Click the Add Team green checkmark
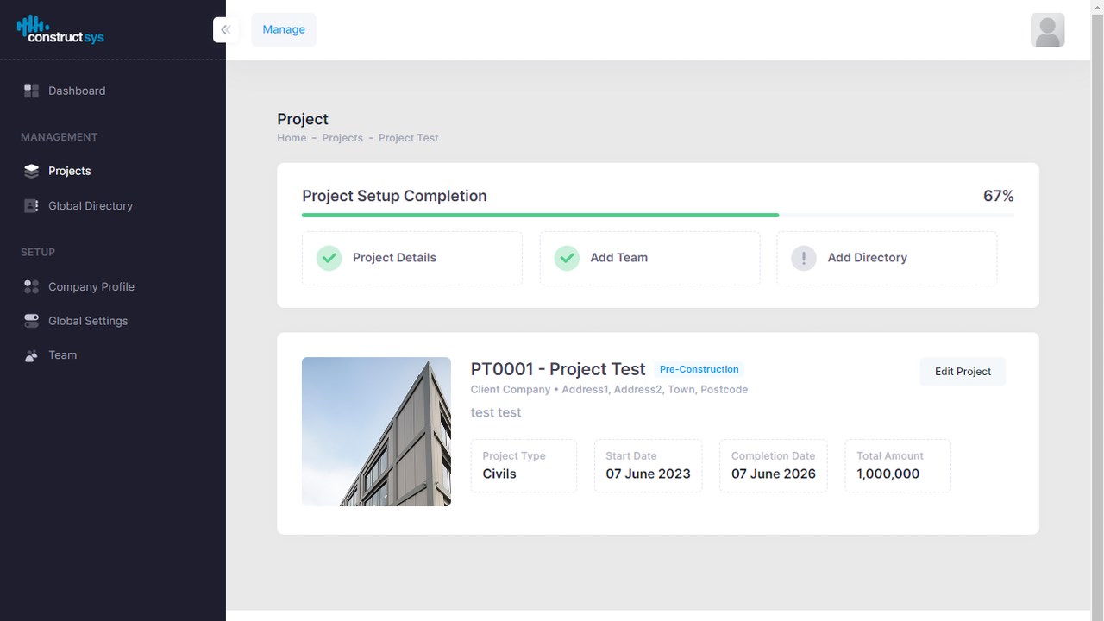 tap(567, 258)
